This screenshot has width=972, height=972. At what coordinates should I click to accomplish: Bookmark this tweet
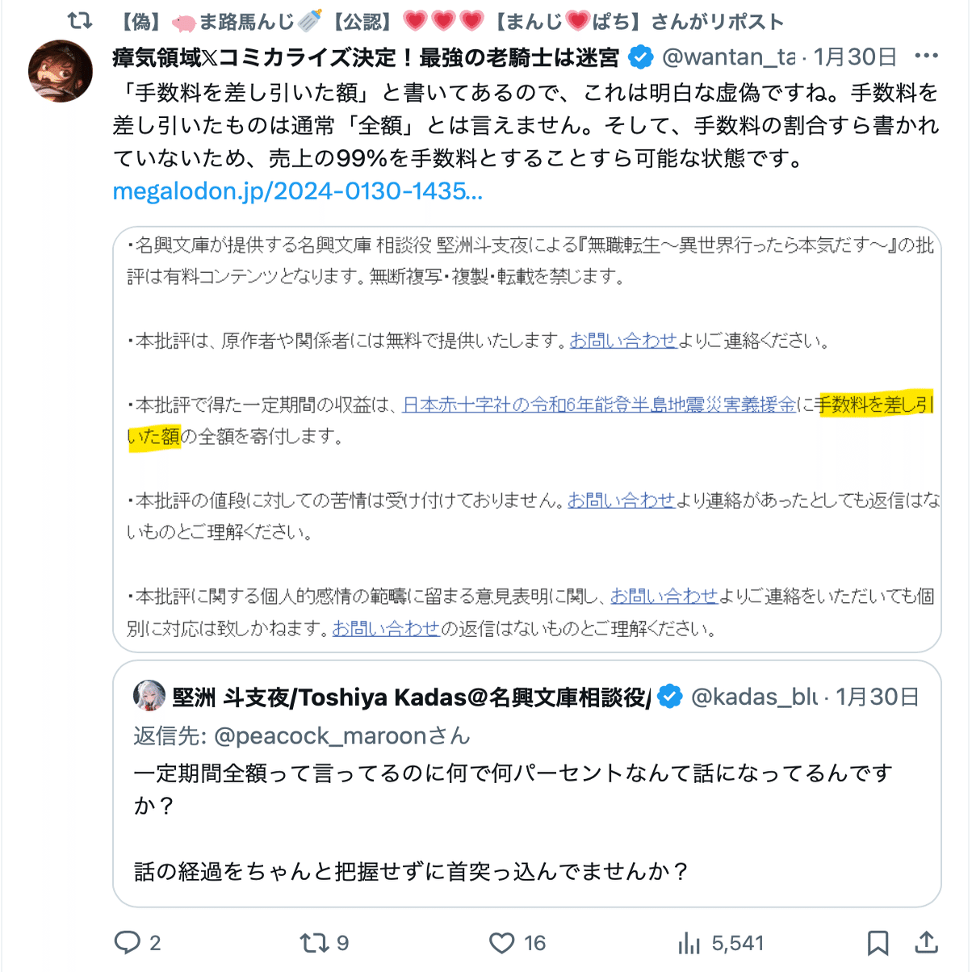click(x=878, y=942)
